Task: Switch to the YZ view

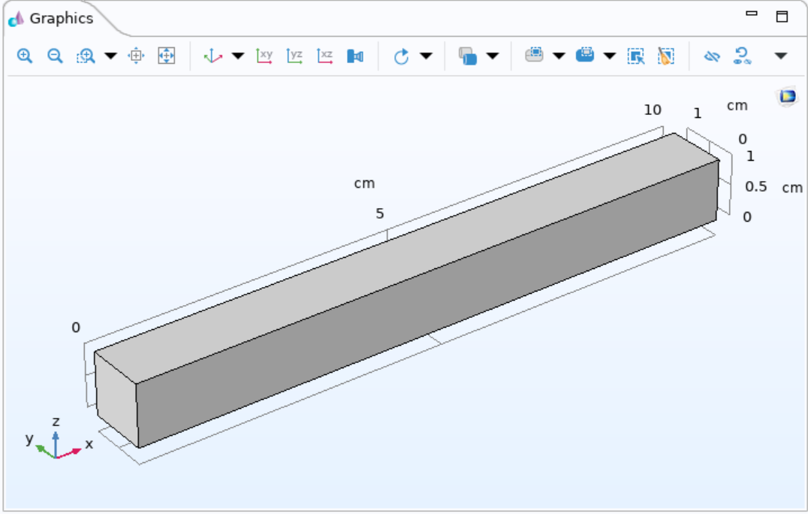Action: coord(294,56)
